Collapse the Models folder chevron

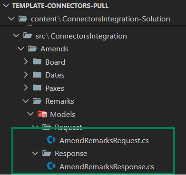coord(30,114)
